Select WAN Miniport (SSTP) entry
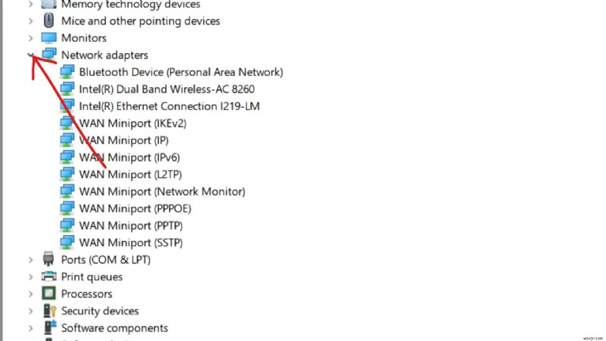Viewport: 606px width, 341px height. click(x=130, y=242)
